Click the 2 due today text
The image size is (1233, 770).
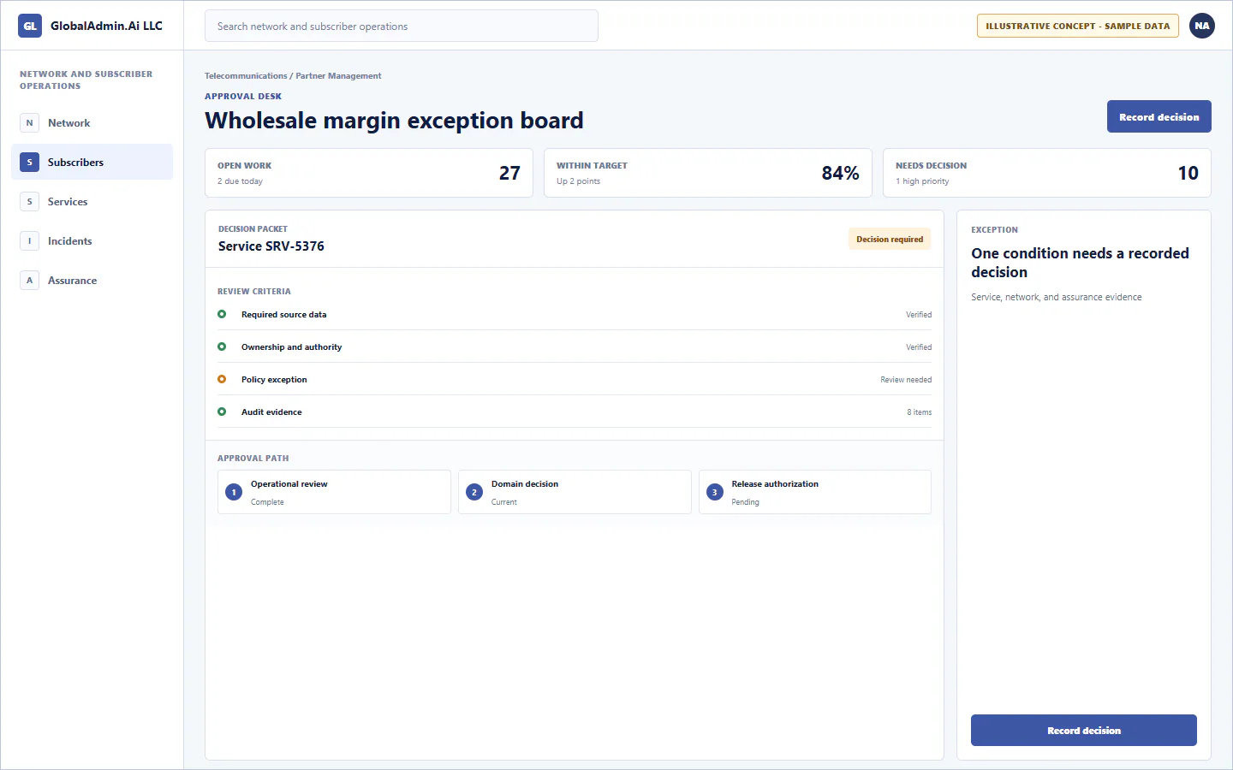tap(240, 181)
